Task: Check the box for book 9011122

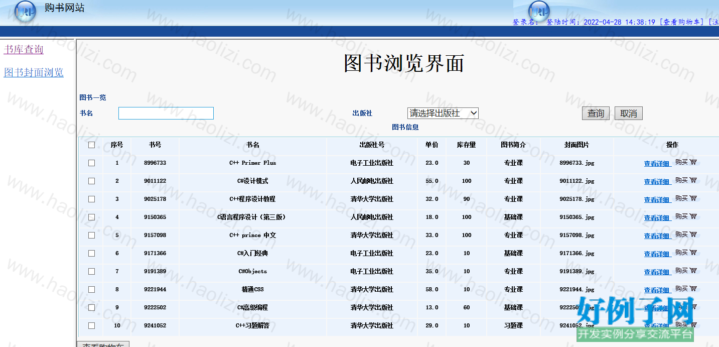Action: [91, 181]
